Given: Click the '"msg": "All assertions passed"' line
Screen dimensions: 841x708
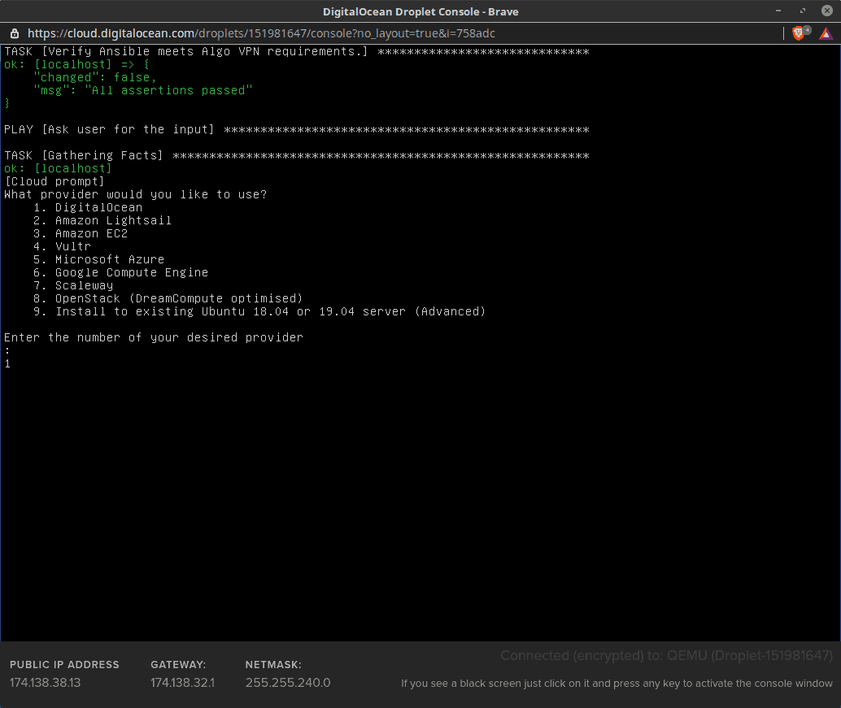Looking at the screenshot, I should [142, 90].
